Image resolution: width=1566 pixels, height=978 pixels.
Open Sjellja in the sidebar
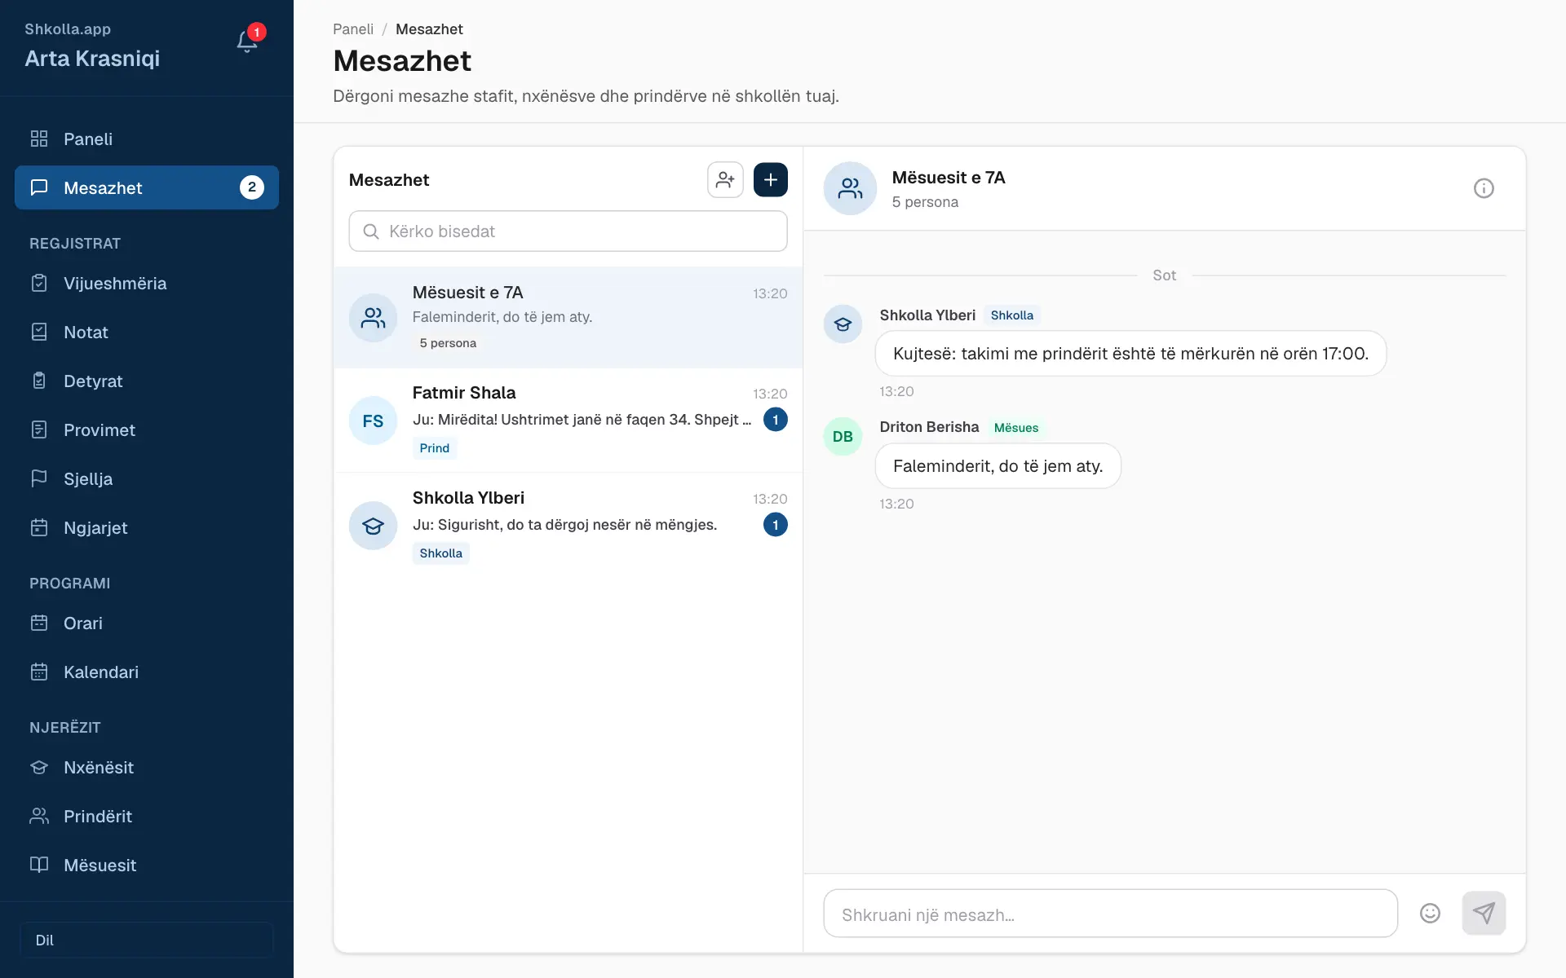tap(147, 479)
